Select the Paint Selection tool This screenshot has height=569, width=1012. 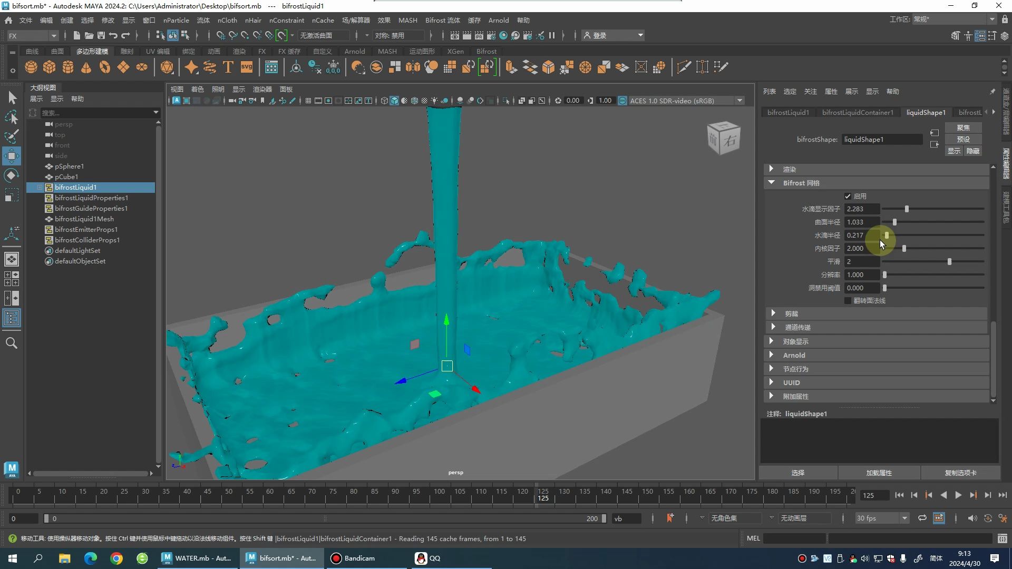pyautogui.click(x=12, y=136)
